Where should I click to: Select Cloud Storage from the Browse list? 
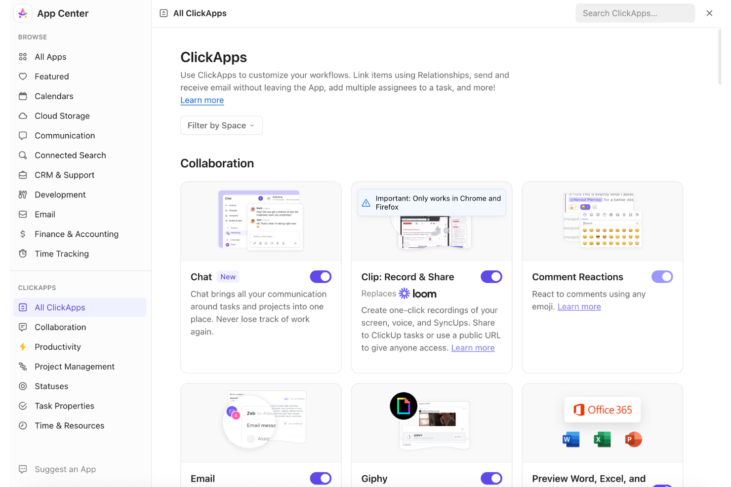(61, 115)
